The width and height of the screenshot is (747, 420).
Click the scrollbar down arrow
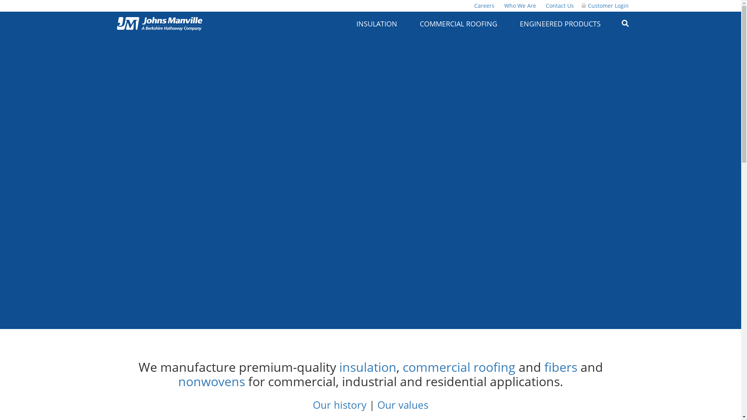744,417
